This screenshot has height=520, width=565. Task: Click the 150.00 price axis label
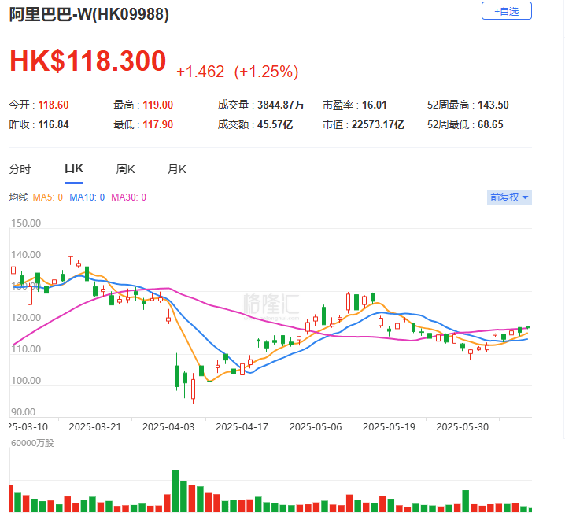26,223
